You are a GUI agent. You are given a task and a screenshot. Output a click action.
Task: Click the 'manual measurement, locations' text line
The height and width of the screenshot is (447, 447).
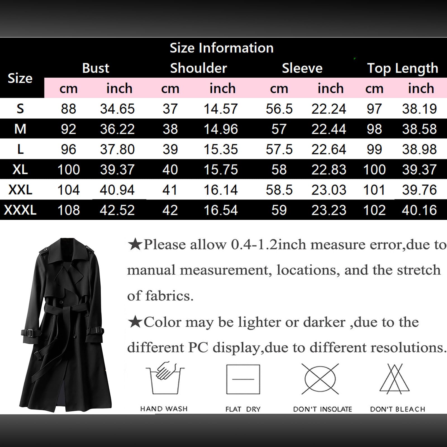284,270
